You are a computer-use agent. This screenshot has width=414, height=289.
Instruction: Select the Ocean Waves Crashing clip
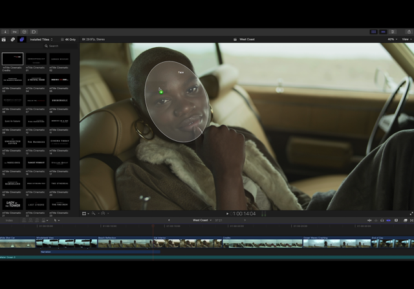pos(337,242)
